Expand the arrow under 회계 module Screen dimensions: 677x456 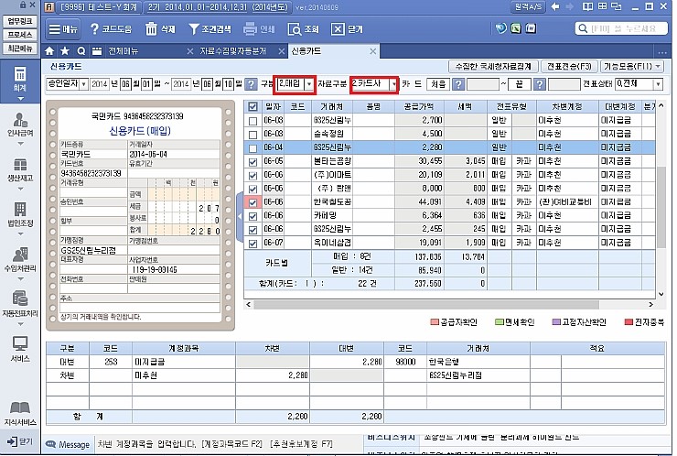coord(20,99)
